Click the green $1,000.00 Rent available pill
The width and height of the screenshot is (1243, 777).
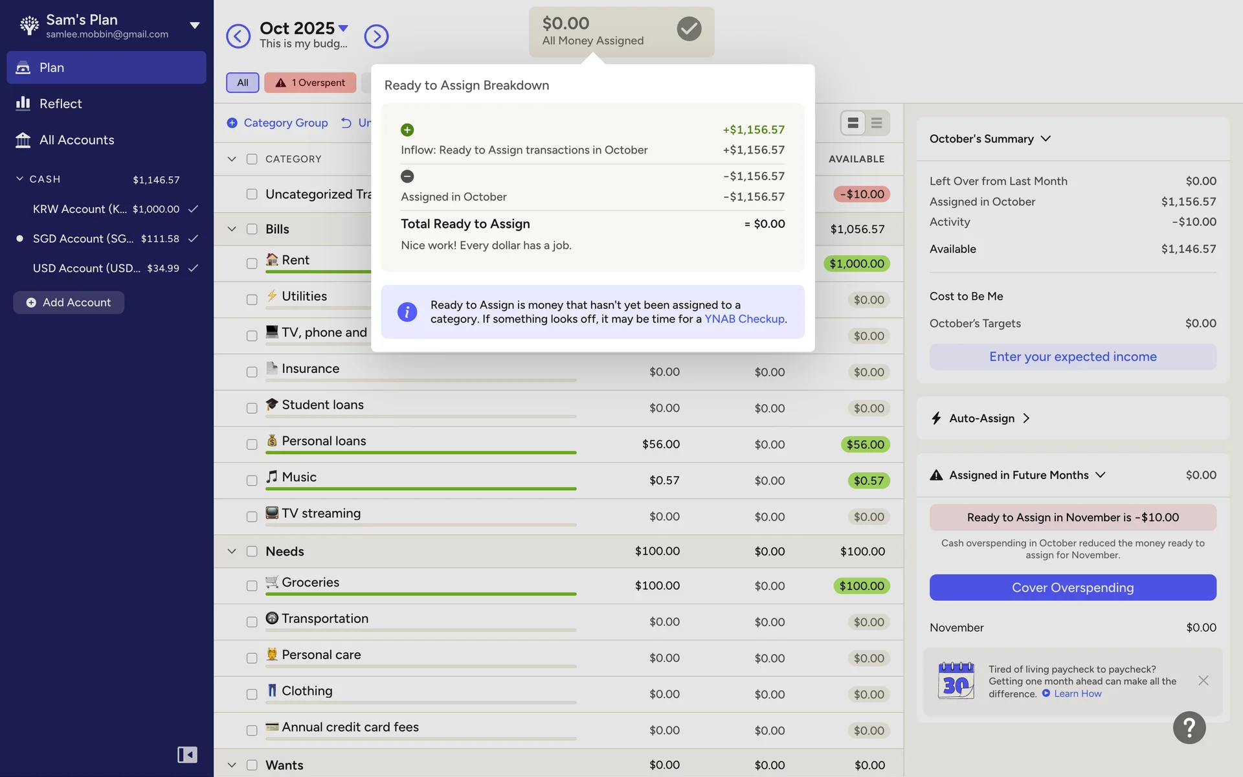click(x=857, y=264)
